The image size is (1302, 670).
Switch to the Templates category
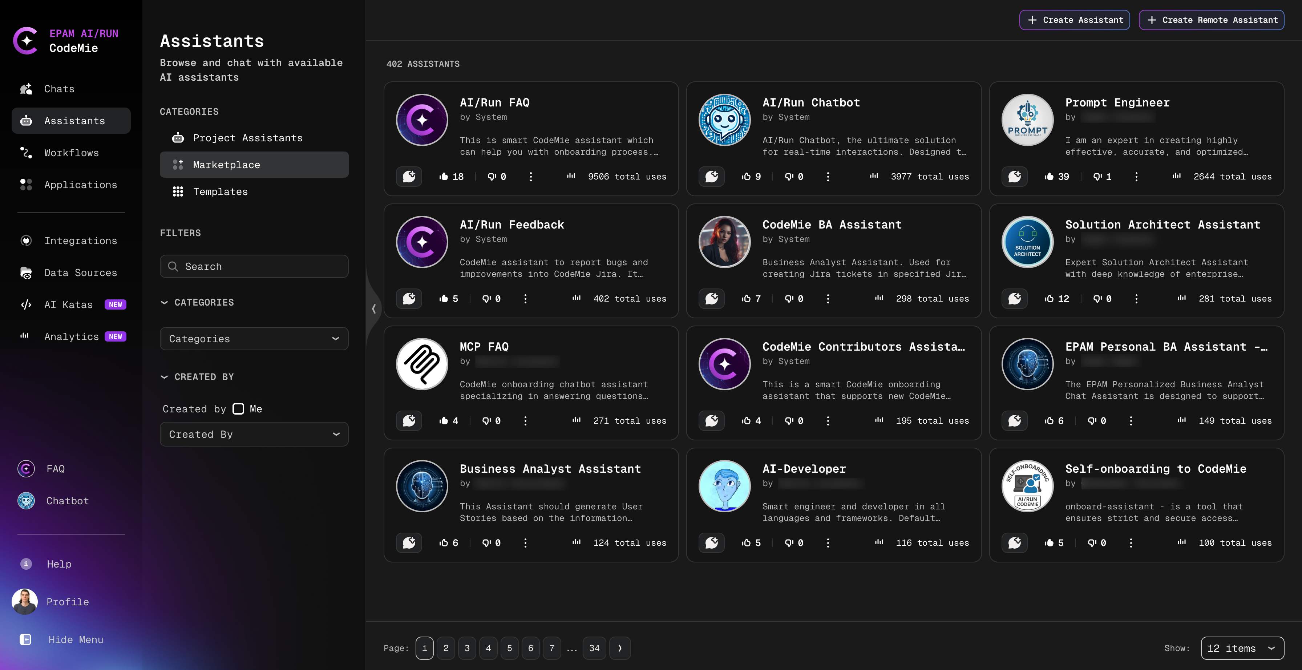tap(220, 191)
